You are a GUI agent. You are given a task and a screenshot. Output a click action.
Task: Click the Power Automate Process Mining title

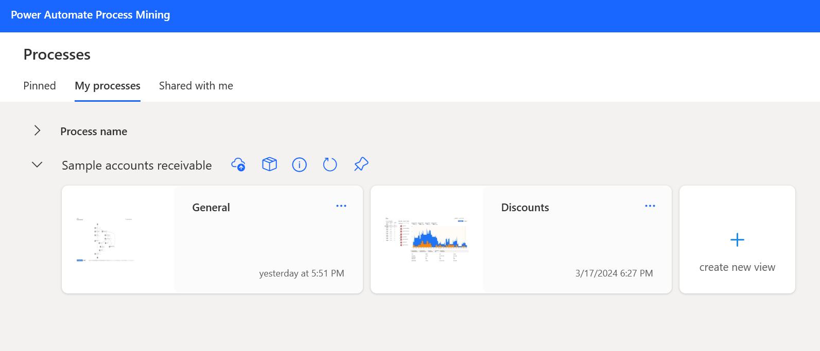91,15
